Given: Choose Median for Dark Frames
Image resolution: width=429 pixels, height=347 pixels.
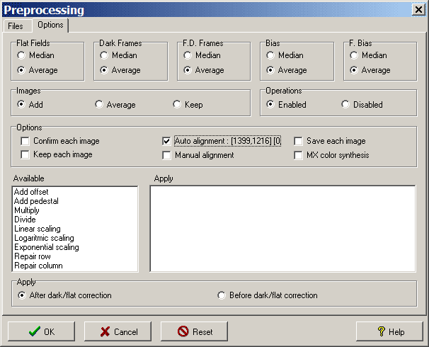Looking at the screenshot, I should 105,55.
